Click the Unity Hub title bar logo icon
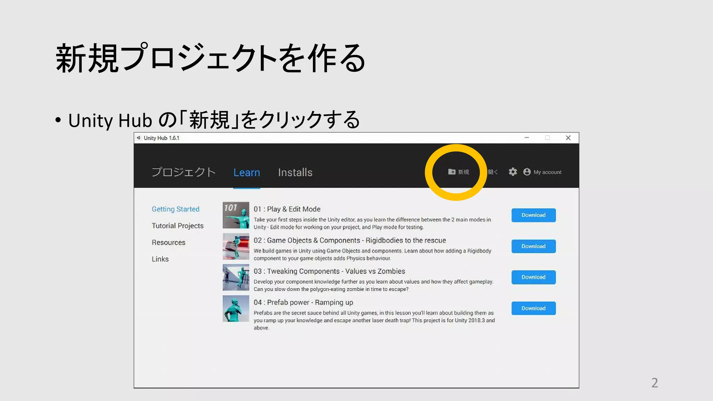The image size is (713, 401). pyautogui.click(x=139, y=138)
